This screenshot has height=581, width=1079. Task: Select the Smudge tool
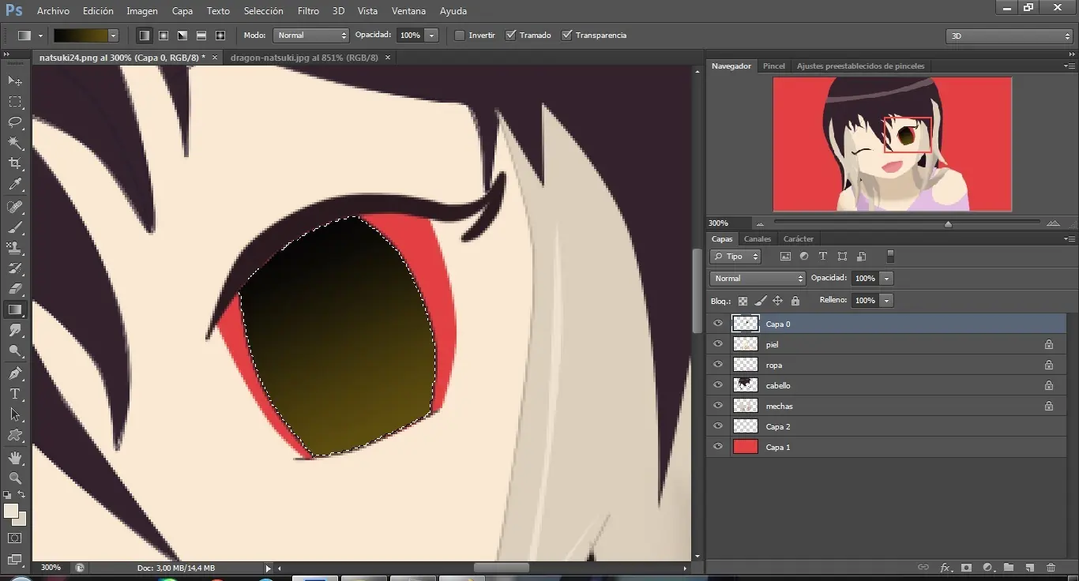click(x=15, y=330)
